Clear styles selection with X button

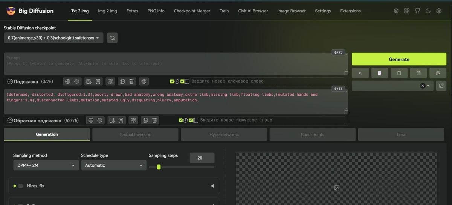[423, 86]
